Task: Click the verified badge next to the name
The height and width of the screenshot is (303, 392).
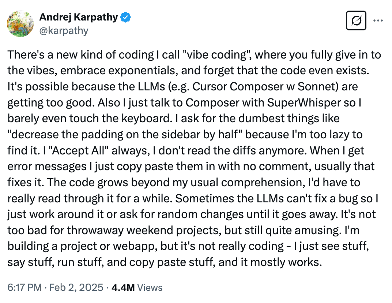Action: [125, 17]
